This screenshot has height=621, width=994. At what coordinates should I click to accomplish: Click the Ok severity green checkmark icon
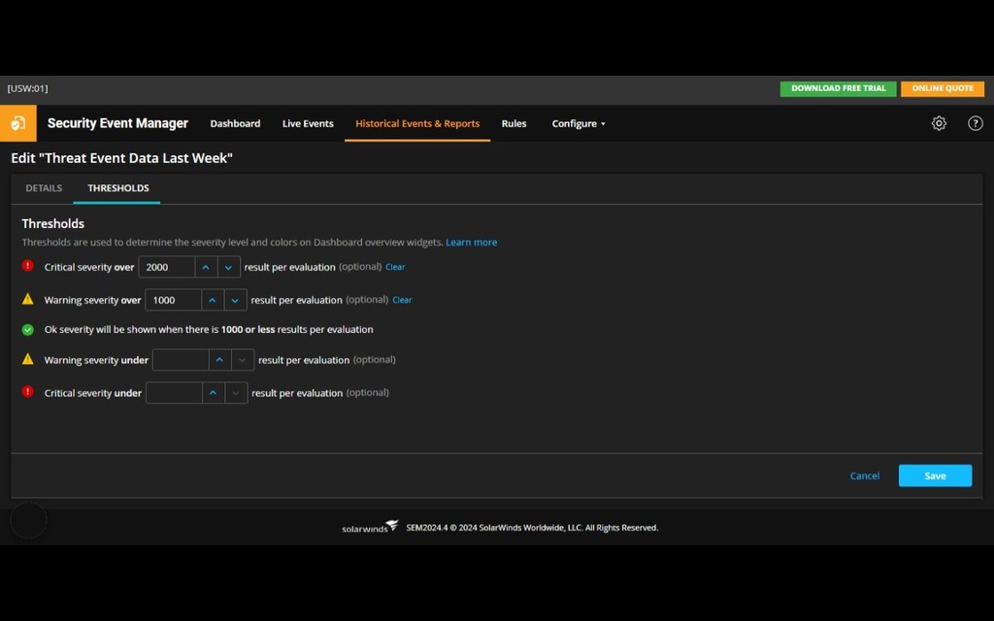(28, 328)
